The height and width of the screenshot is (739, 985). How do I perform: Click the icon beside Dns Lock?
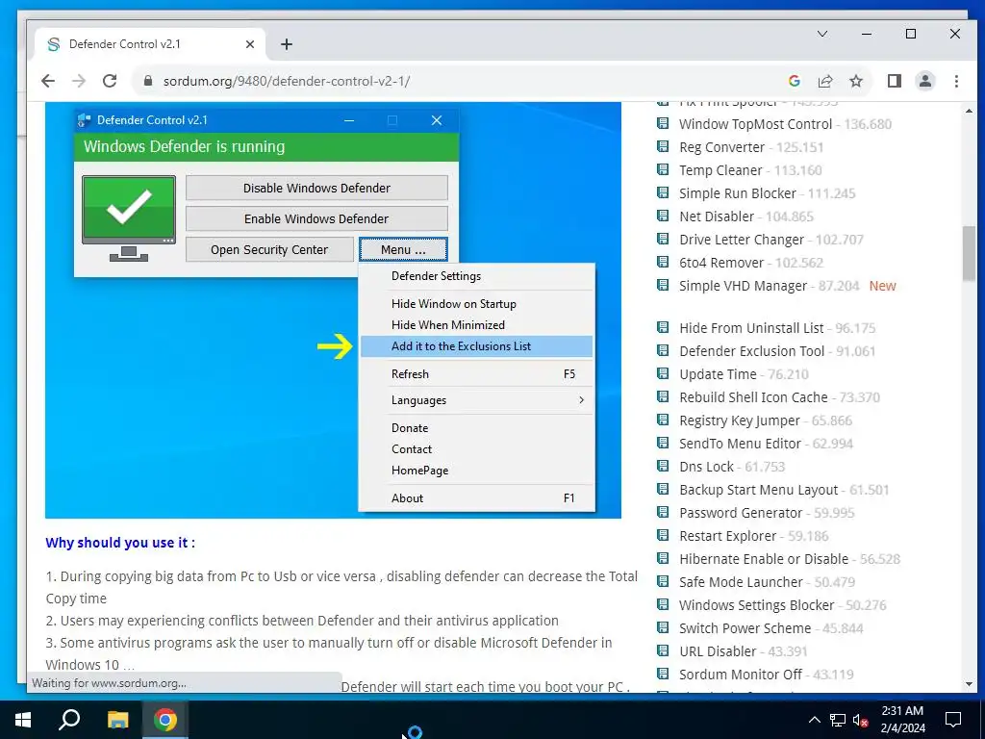(663, 466)
